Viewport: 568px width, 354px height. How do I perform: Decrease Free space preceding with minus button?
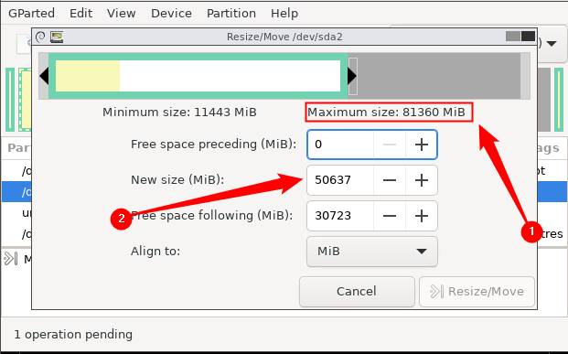(x=390, y=145)
